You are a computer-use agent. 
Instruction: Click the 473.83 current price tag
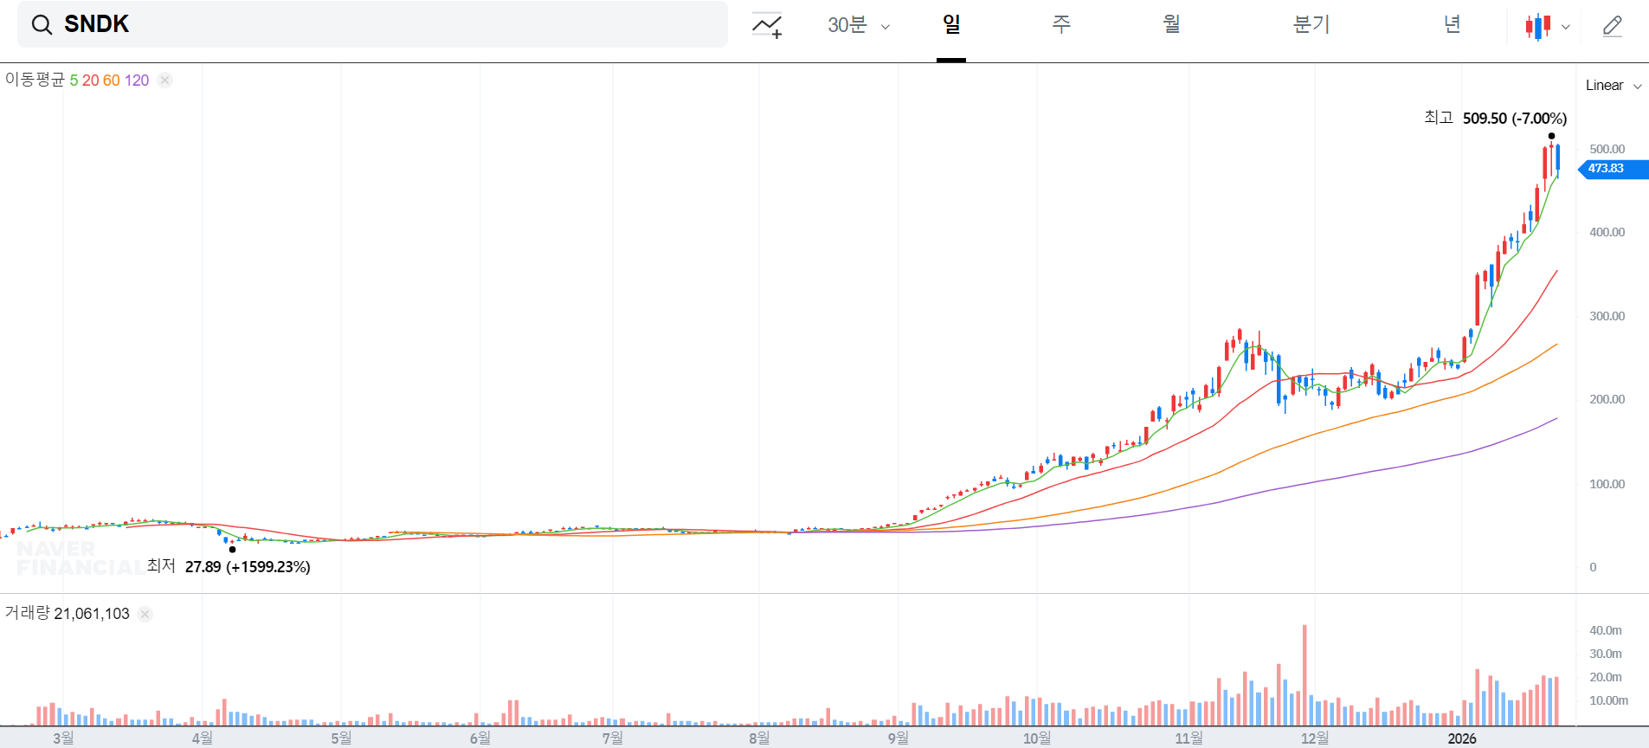(x=1614, y=169)
